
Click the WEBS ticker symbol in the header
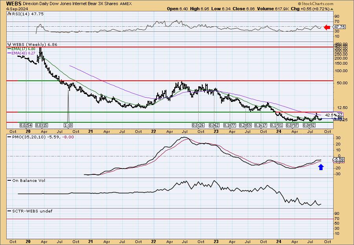click(14, 4)
